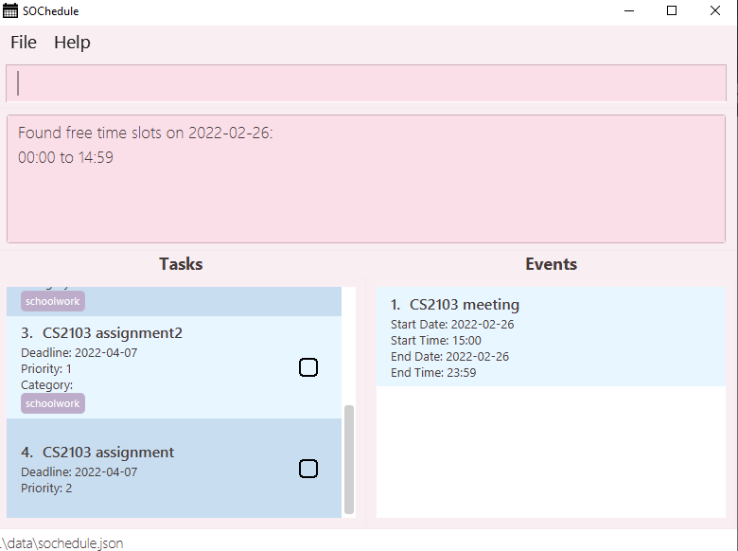Open the Help menu

coord(72,43)
